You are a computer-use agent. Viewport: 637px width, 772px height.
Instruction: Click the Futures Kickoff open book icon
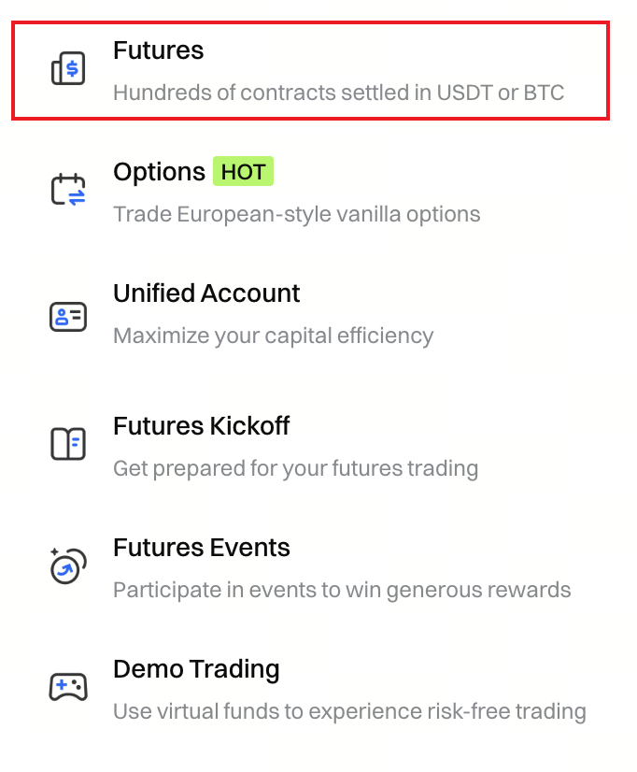[x=68, y=443]
